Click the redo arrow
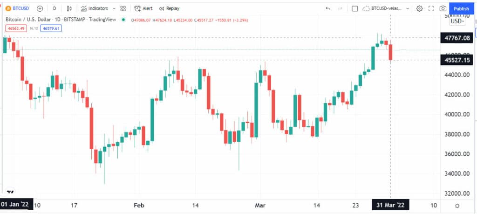Image resolution: width=477 pixels, height=214 pixels. (x=340, y=8)
